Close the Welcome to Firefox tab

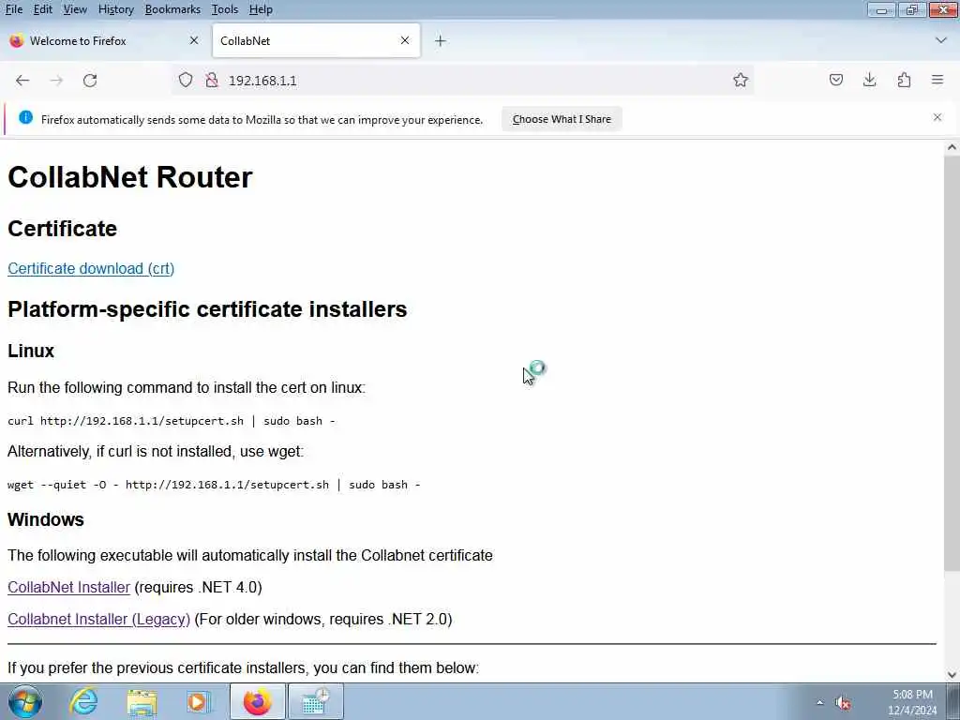[194, 40]
